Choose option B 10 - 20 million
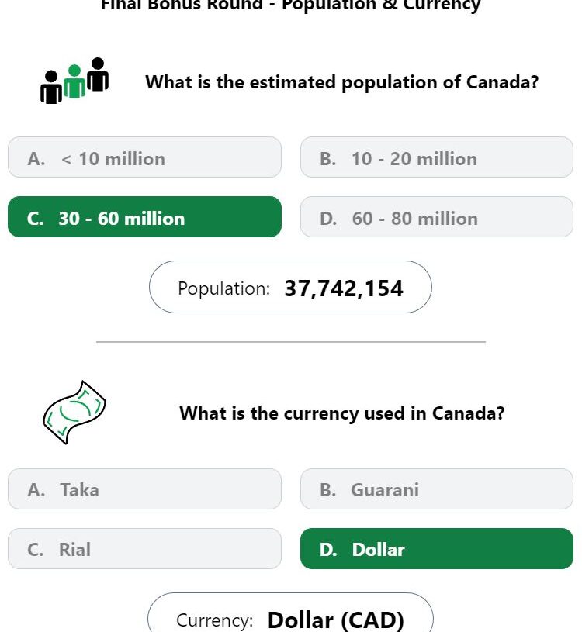 tap(437, 157)
